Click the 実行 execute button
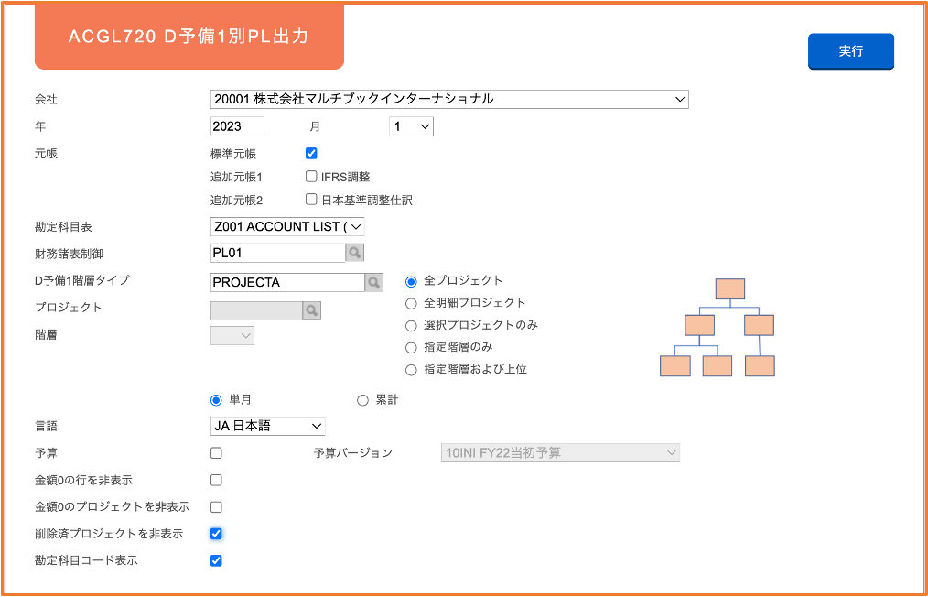Image resolution: width=928 pixels, height=597 pixels. tap(851, 51)
